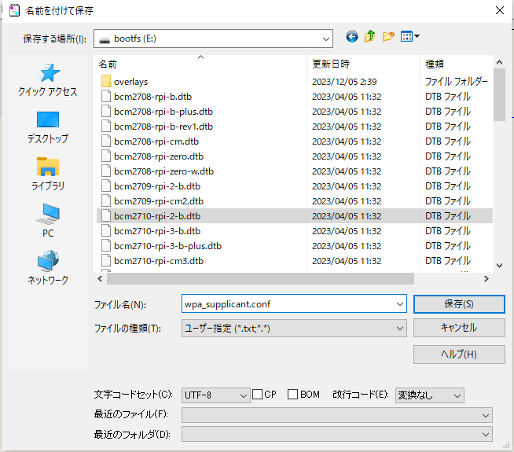Click the horizontal scrollbar thumb in file list
This screenshot has height=452, width=514.
[x=260, y=279]
